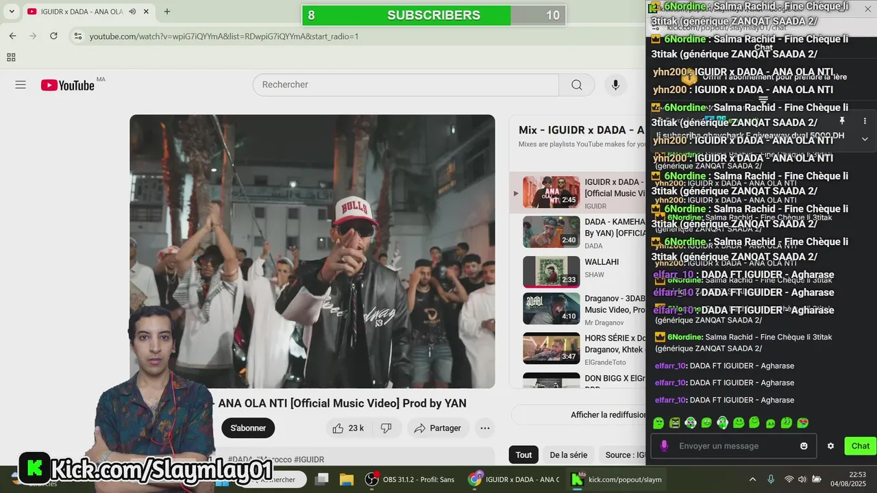Go forward in browser history
The image size is (877, 493).
[33, 36]
